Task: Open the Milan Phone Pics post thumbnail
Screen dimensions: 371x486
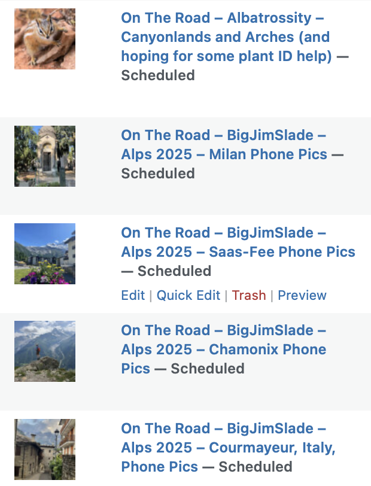Action: click(x=45, y=156)
